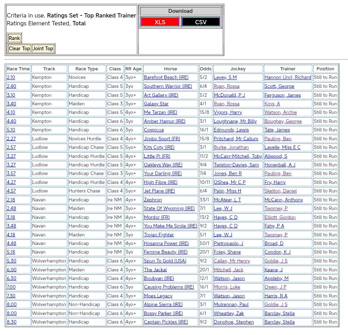Click the Clear Top button
Image resolution: width=348 pixels, height=335 pixels.
(x=19, y=49)
